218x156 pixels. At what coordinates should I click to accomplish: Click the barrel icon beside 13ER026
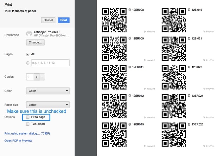click(189, 124)
